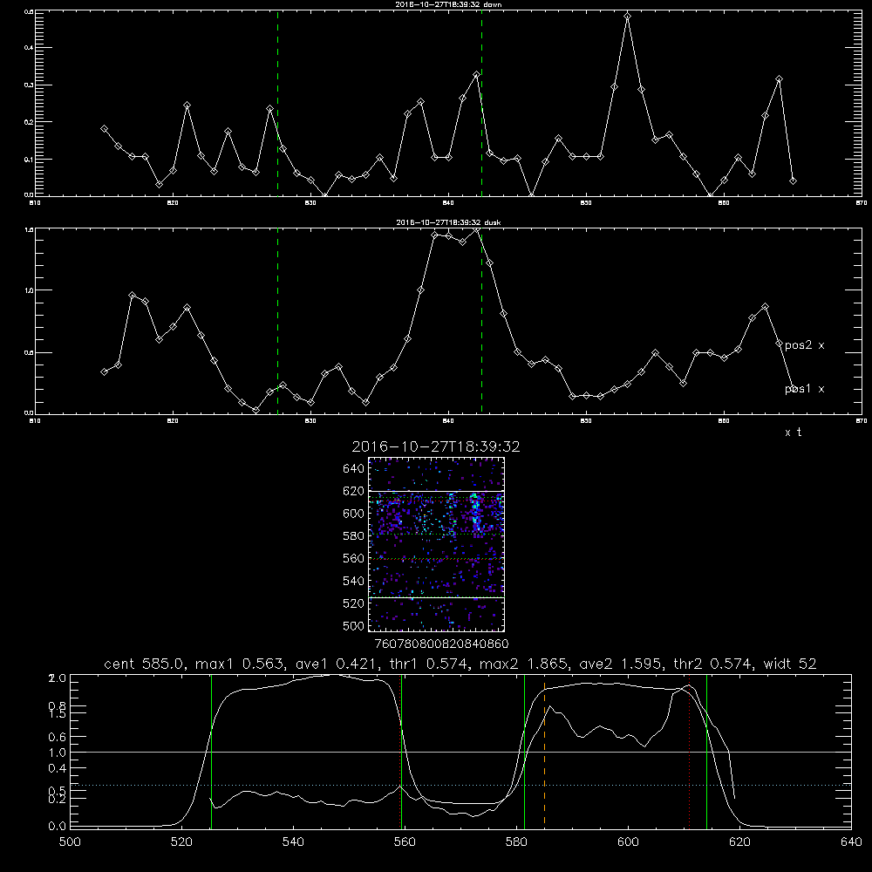The width and height of the screenshot is (872, 872).
Task: Click the '580' y-axis label of spectrogram image
Action: tap(354, 536)
